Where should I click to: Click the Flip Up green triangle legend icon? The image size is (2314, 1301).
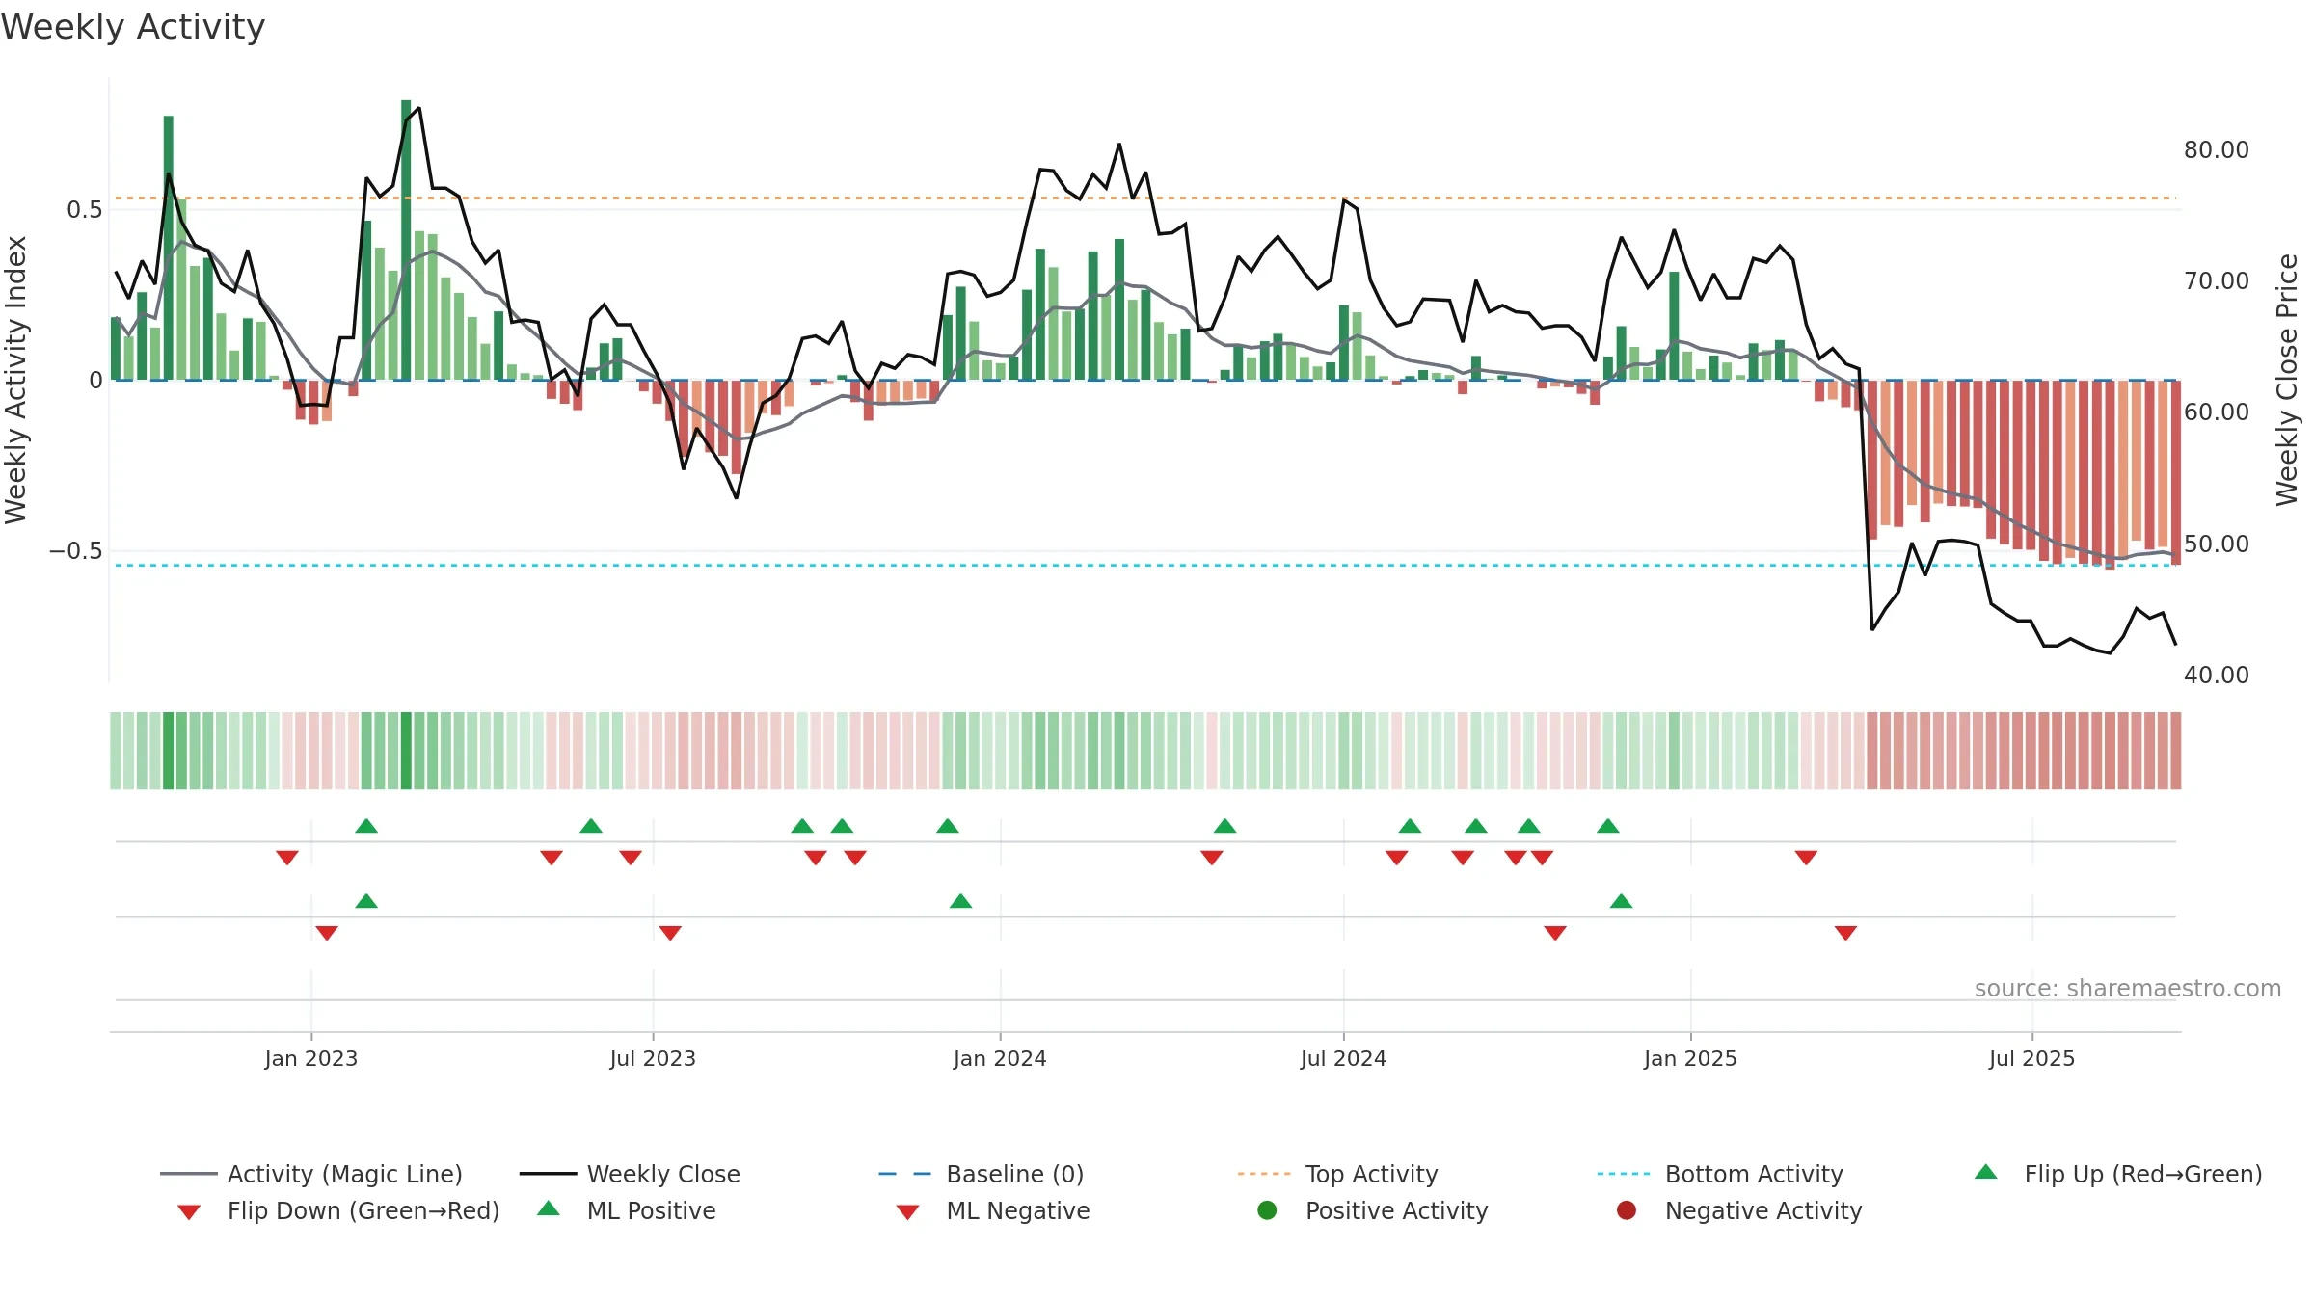pos(1986,1172)
